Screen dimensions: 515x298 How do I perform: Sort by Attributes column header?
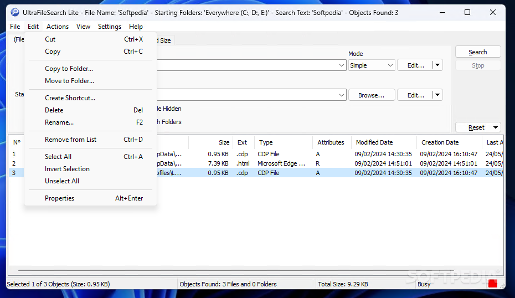(332, 142)
